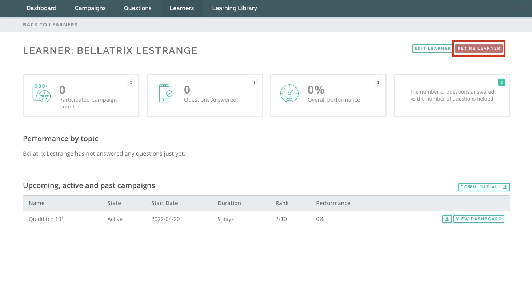This screenshot has width=532, height=299.
Task: Open the Campaigns tab
Action: pos(90,8)
